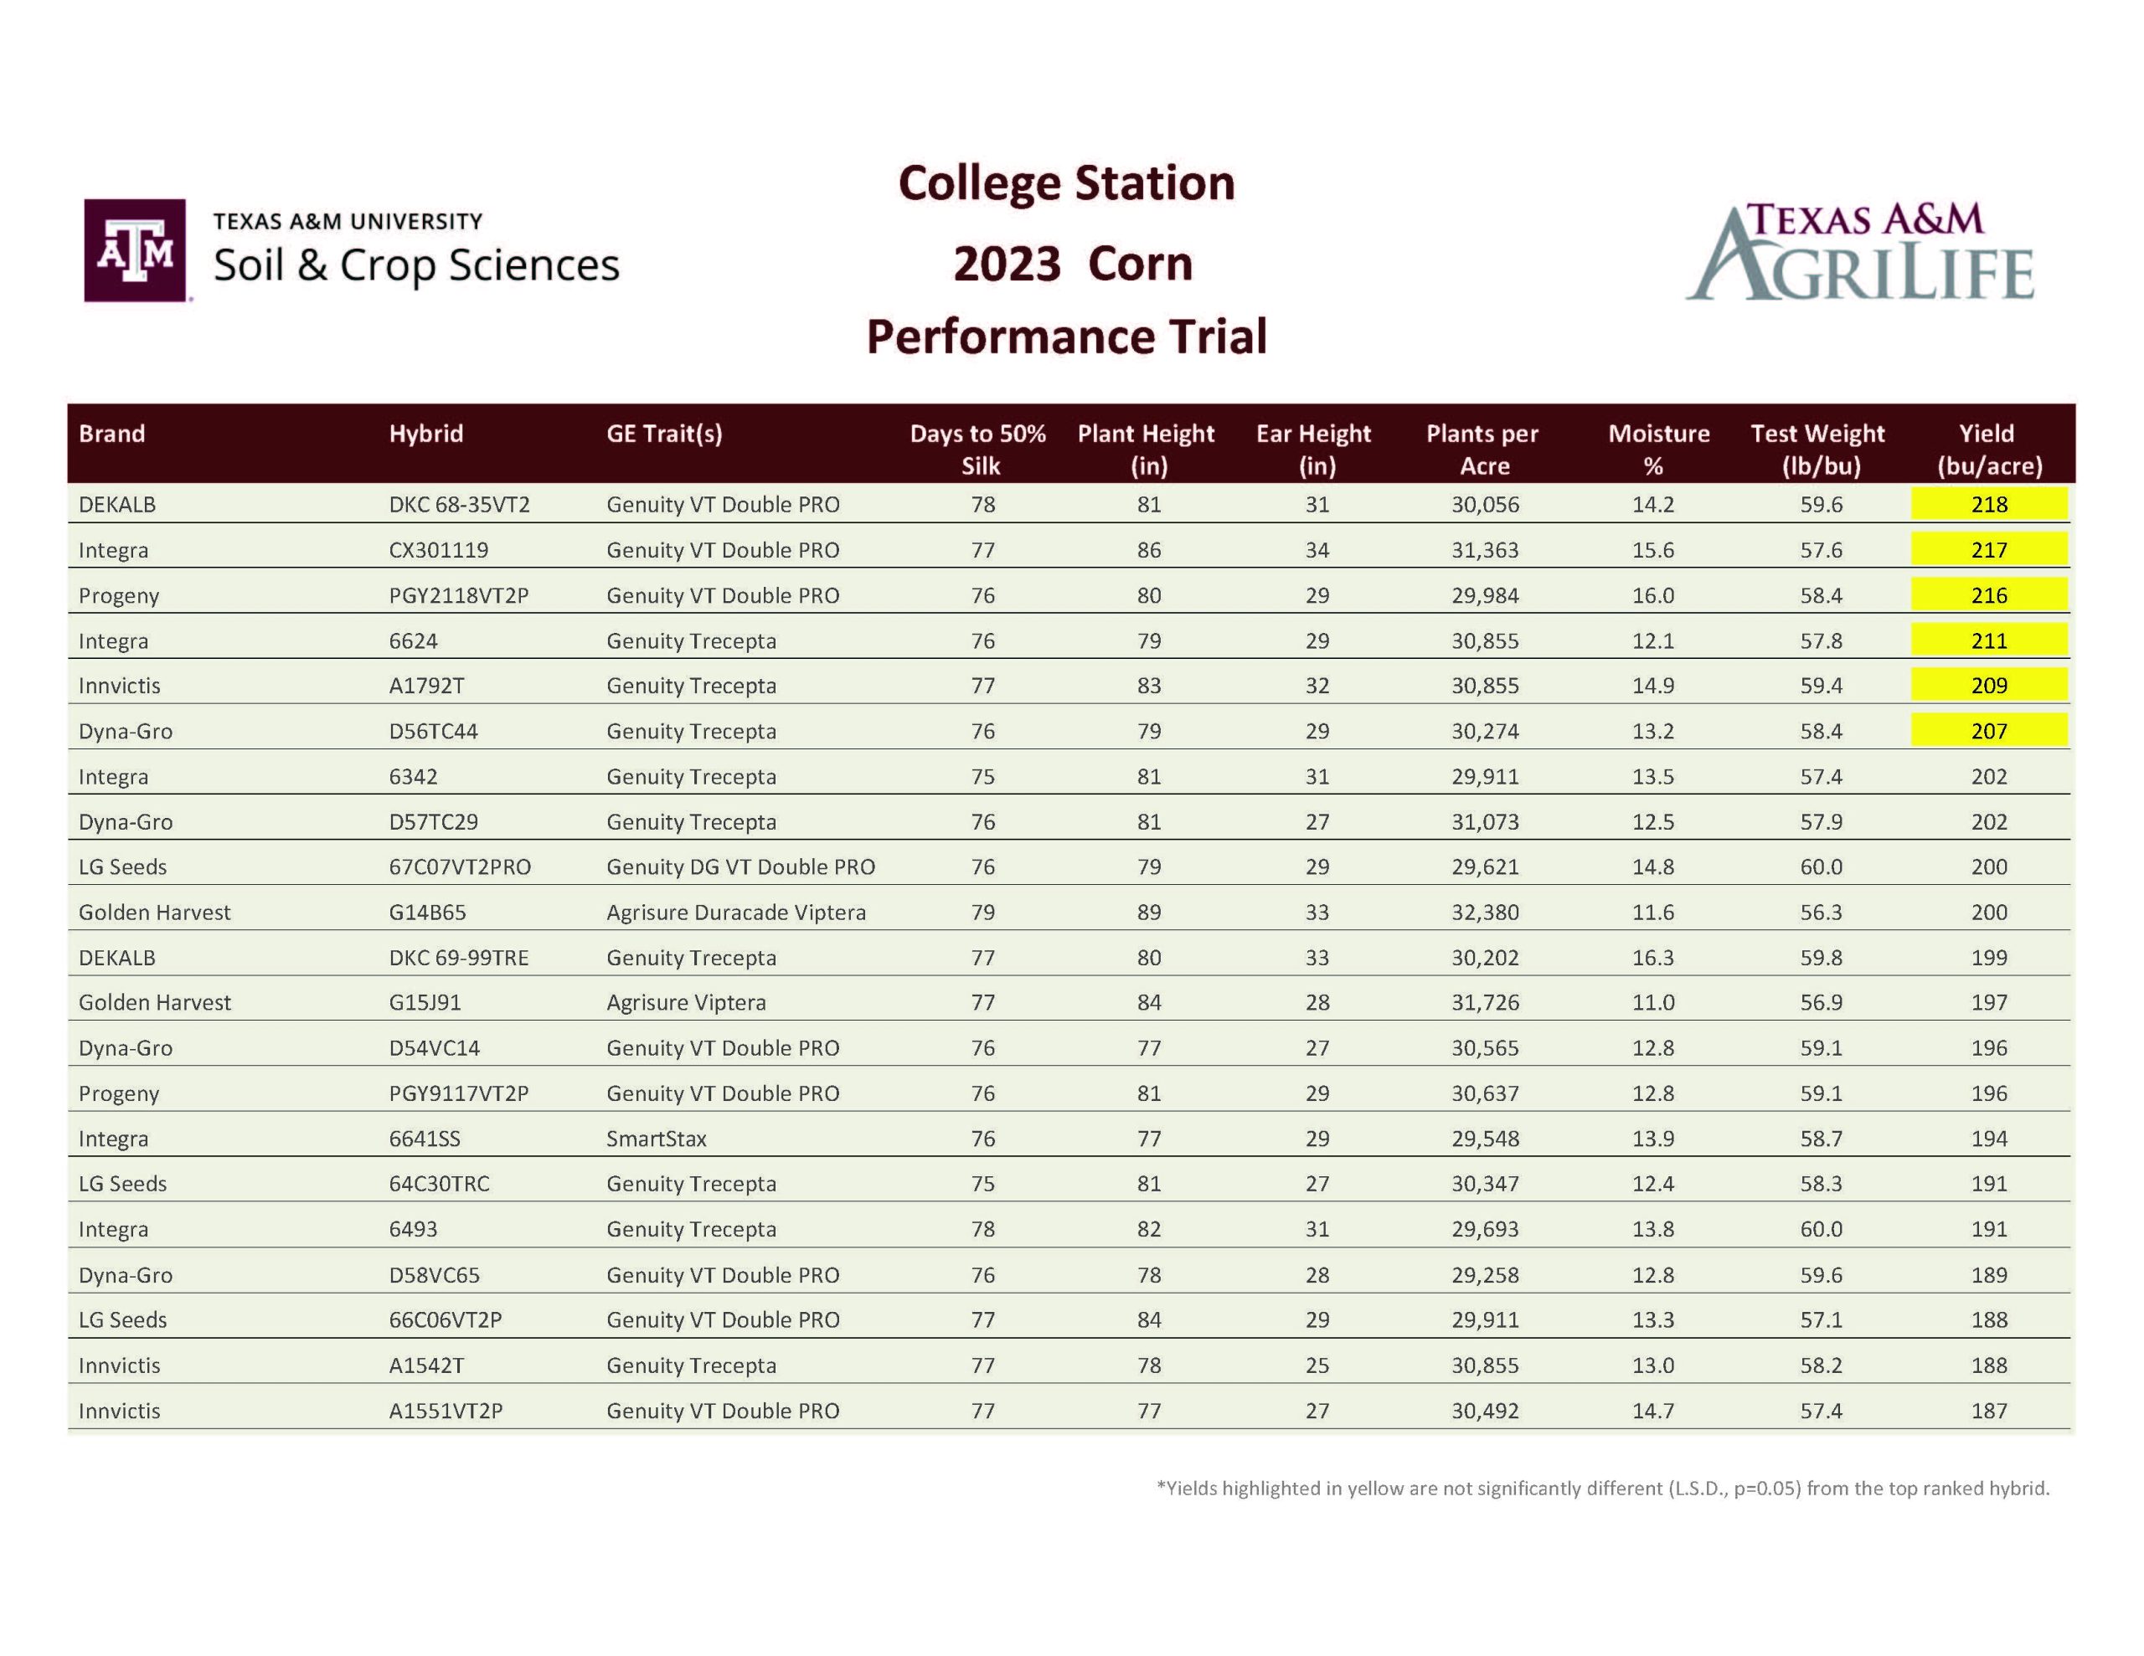Select the Brand column header
This screenshot has height=1656, width=2144.
[112, 434]
